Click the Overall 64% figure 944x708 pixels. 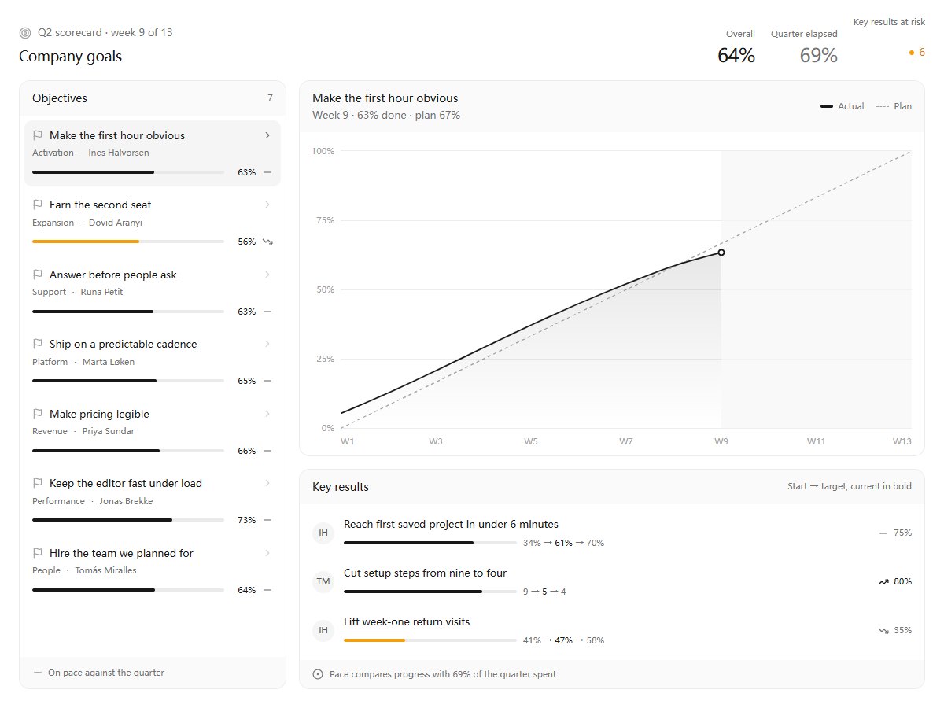736,55
